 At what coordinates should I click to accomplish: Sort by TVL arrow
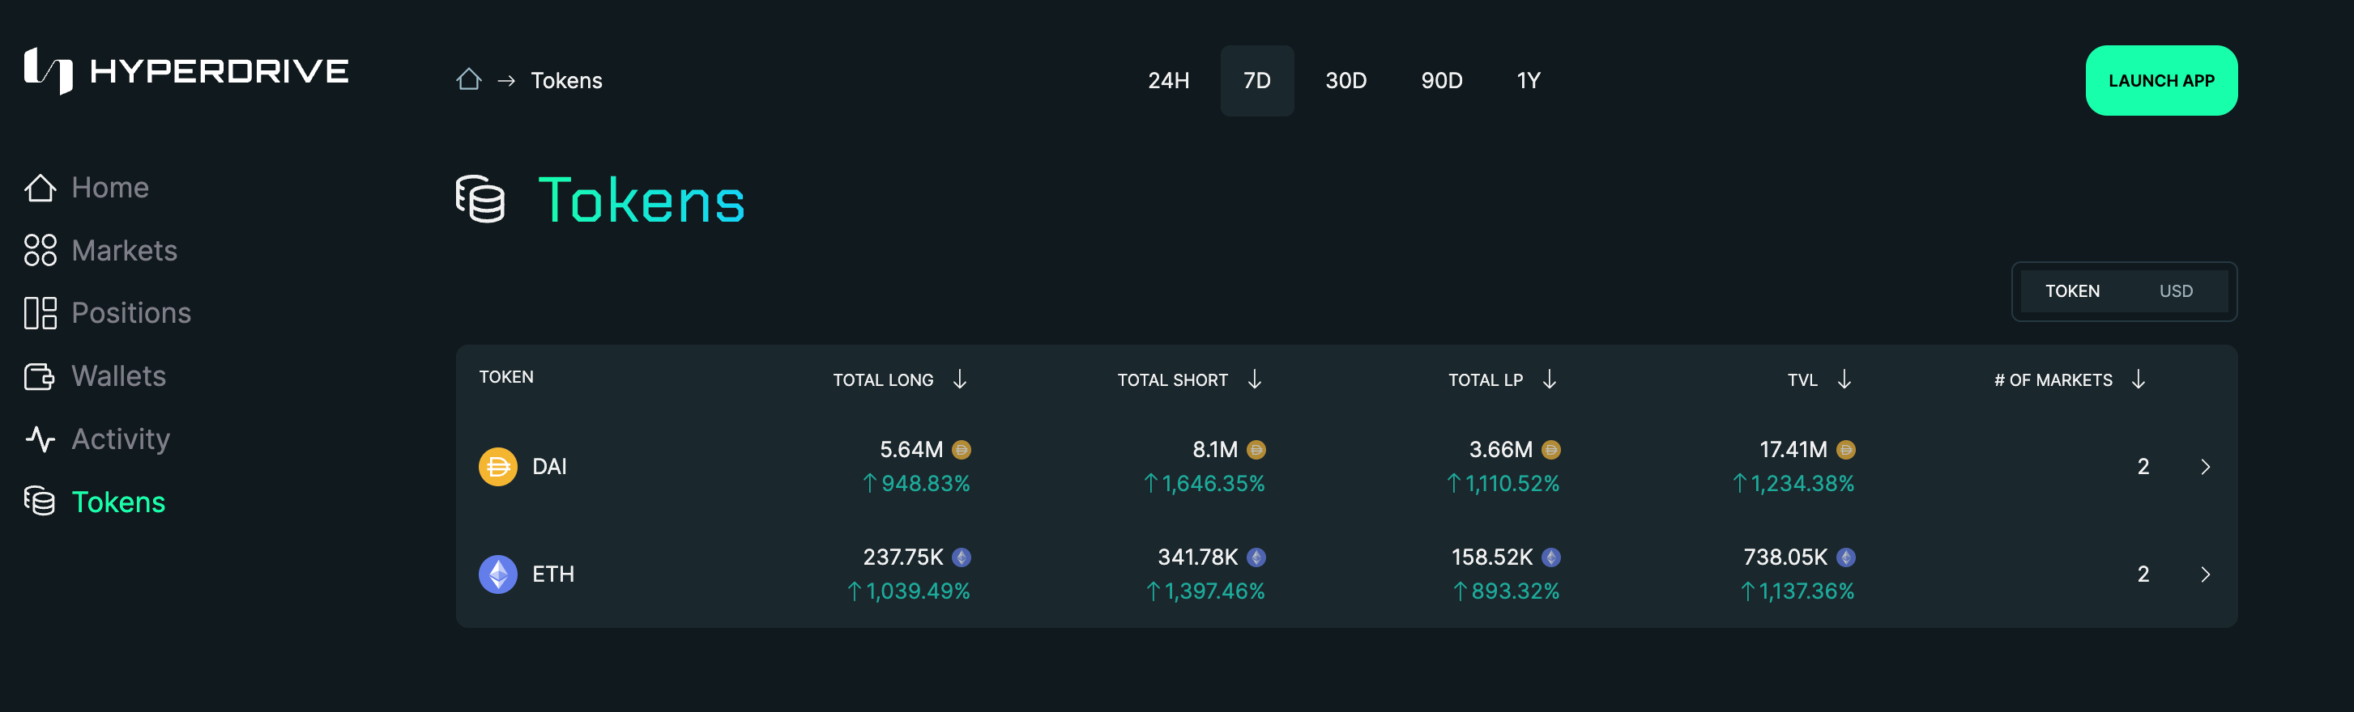pos(1844,379)
